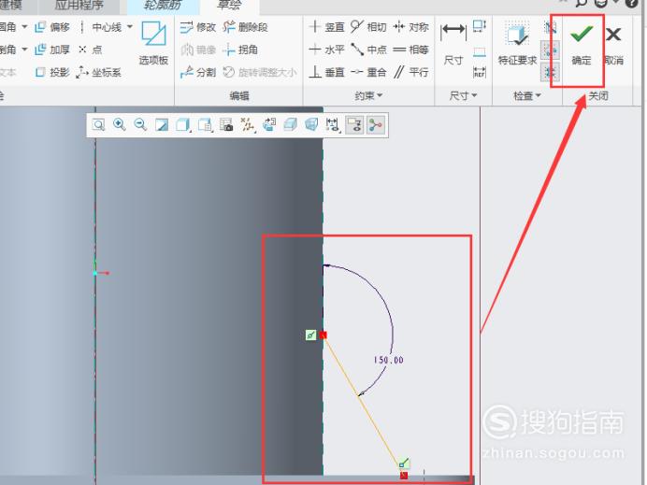Click the green constraint symbol at line's lower end

pyautogui.click(x=404, y=463)
